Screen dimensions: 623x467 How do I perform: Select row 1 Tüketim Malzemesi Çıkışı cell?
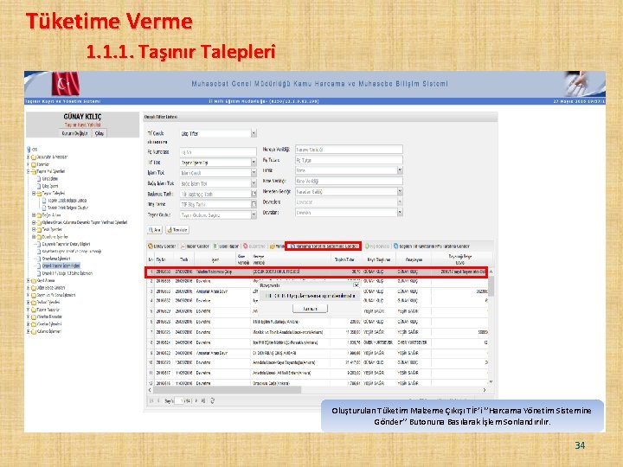point(215,272)
